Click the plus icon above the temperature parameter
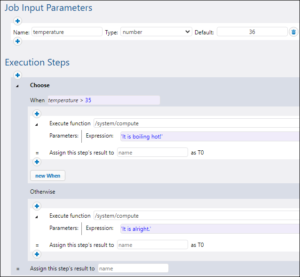 [x=17, y=21]
